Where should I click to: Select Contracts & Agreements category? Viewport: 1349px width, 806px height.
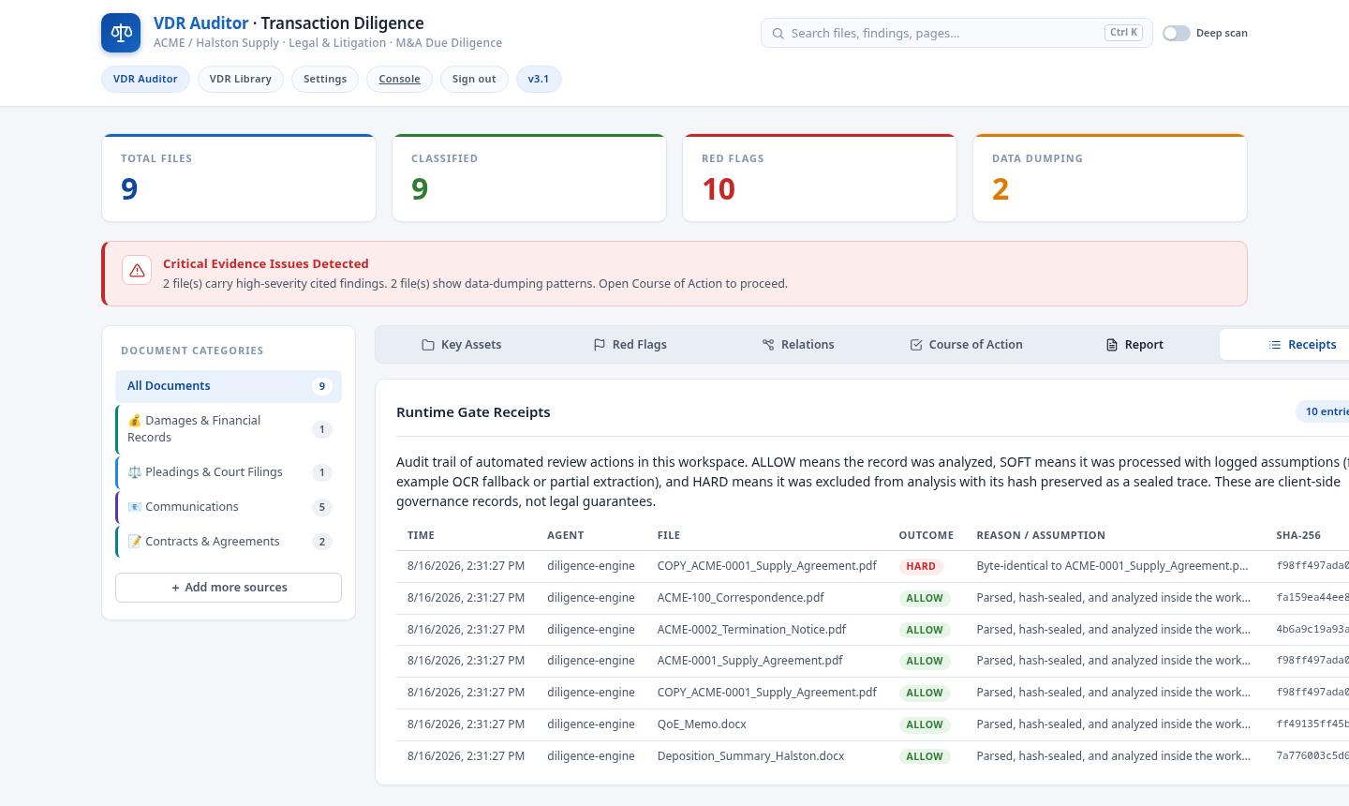pyautogui.click(x=229, y=542)
